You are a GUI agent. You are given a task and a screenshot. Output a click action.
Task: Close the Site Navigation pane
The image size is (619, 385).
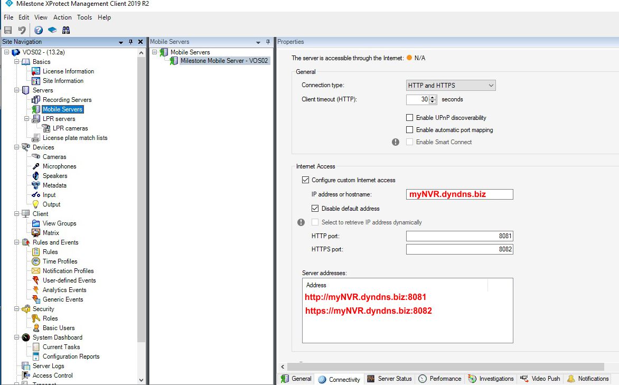[140, 42]
